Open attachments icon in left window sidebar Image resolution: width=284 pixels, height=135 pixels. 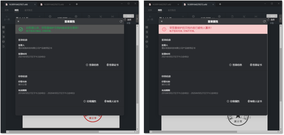(x=3, y=46)
